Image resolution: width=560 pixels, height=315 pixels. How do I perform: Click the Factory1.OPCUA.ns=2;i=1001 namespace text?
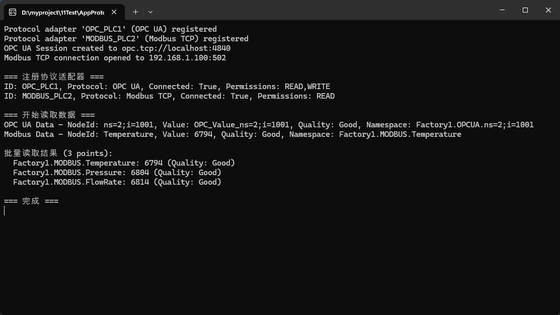(x=474, y=125)
